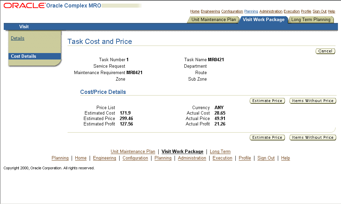This screenshot has height=204, width=341.
Task: Select the Visit Work Package tab
Action: click(264, 20)
